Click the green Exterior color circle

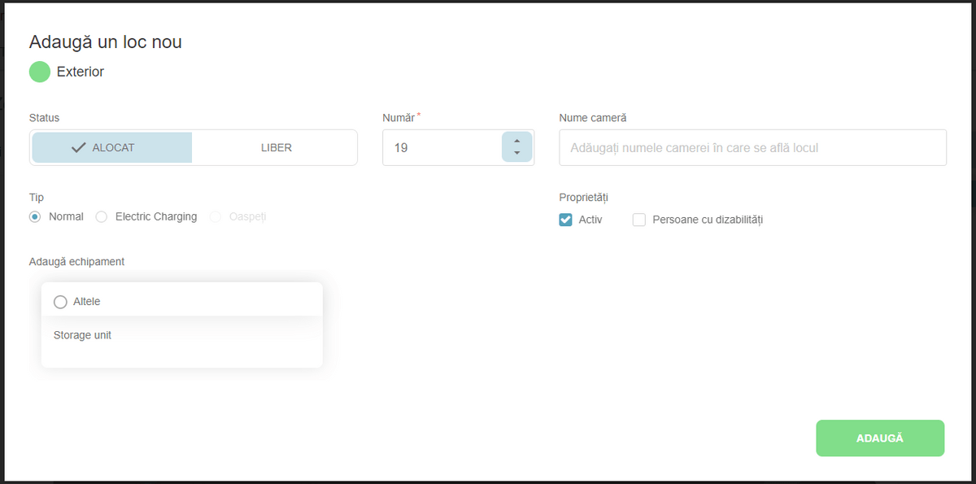pos(40,72)
